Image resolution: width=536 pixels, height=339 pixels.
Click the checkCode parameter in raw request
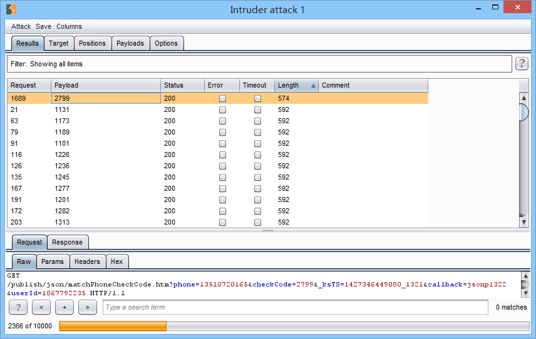click(x=272, y=285)
